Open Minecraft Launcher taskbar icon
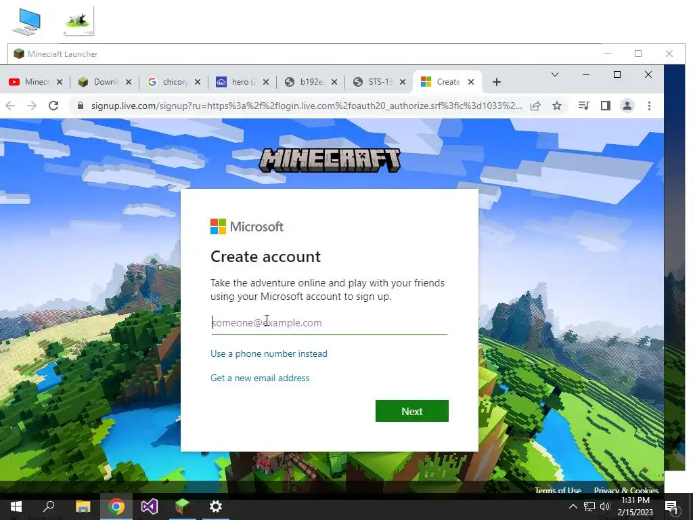This screenshot has height=520, width=693. pyautogui.click(x=182, y=506)
